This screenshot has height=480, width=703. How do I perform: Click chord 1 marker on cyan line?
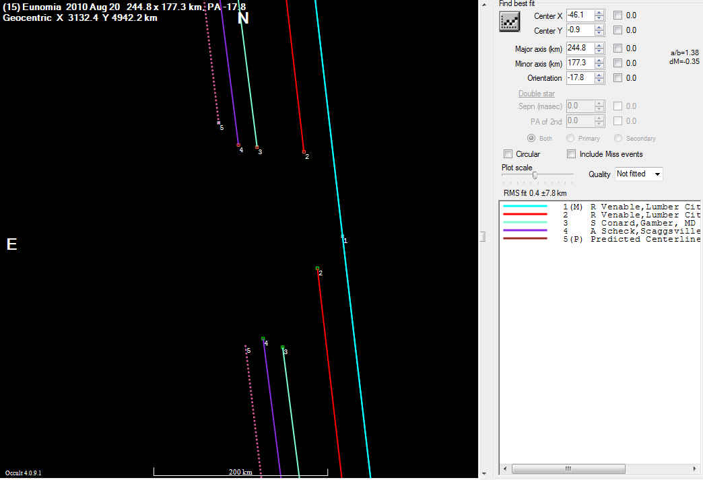(343, 236)
